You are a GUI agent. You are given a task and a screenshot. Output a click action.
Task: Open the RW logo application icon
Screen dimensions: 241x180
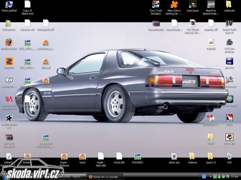[9, 80]
